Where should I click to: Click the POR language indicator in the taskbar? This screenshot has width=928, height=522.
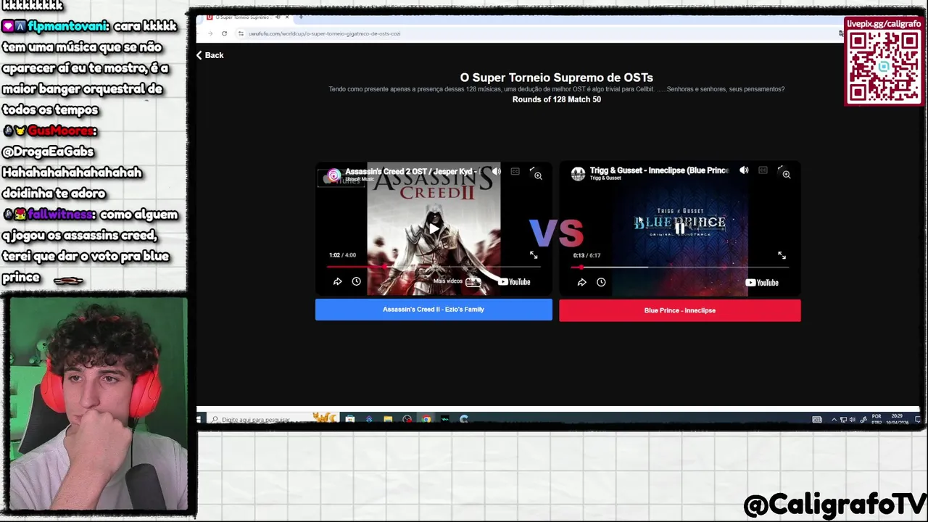[877, 419]
